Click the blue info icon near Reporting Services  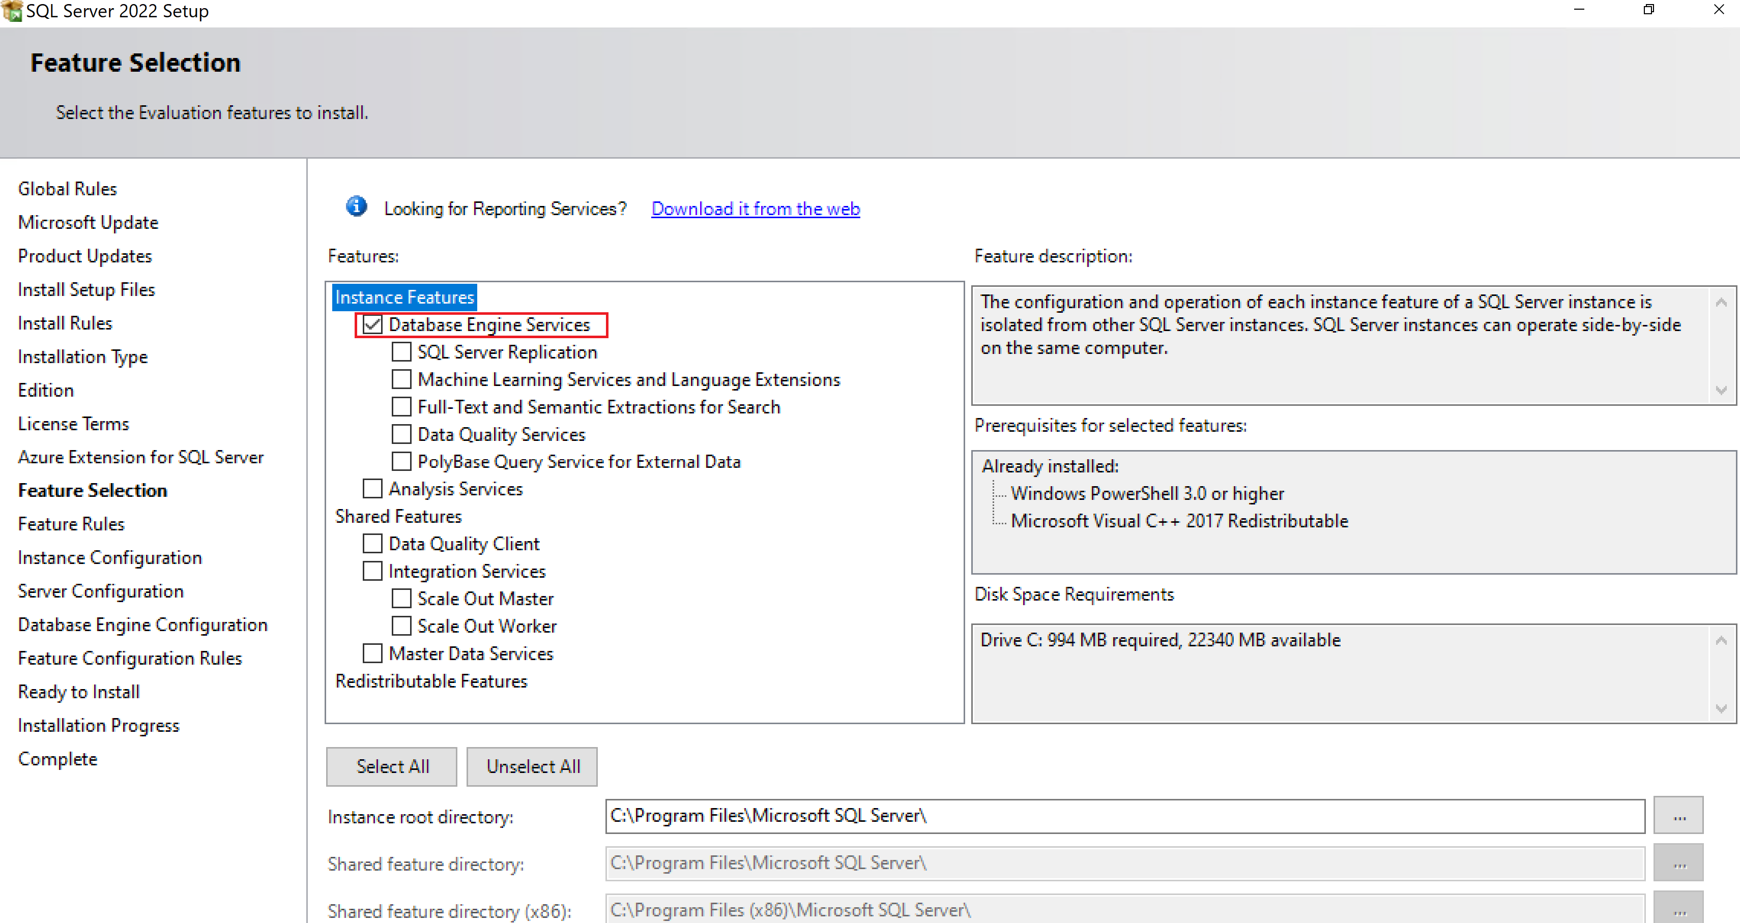(x=356, y=206)
